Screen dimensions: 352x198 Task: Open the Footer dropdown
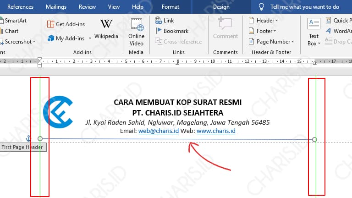click(263, 31)
